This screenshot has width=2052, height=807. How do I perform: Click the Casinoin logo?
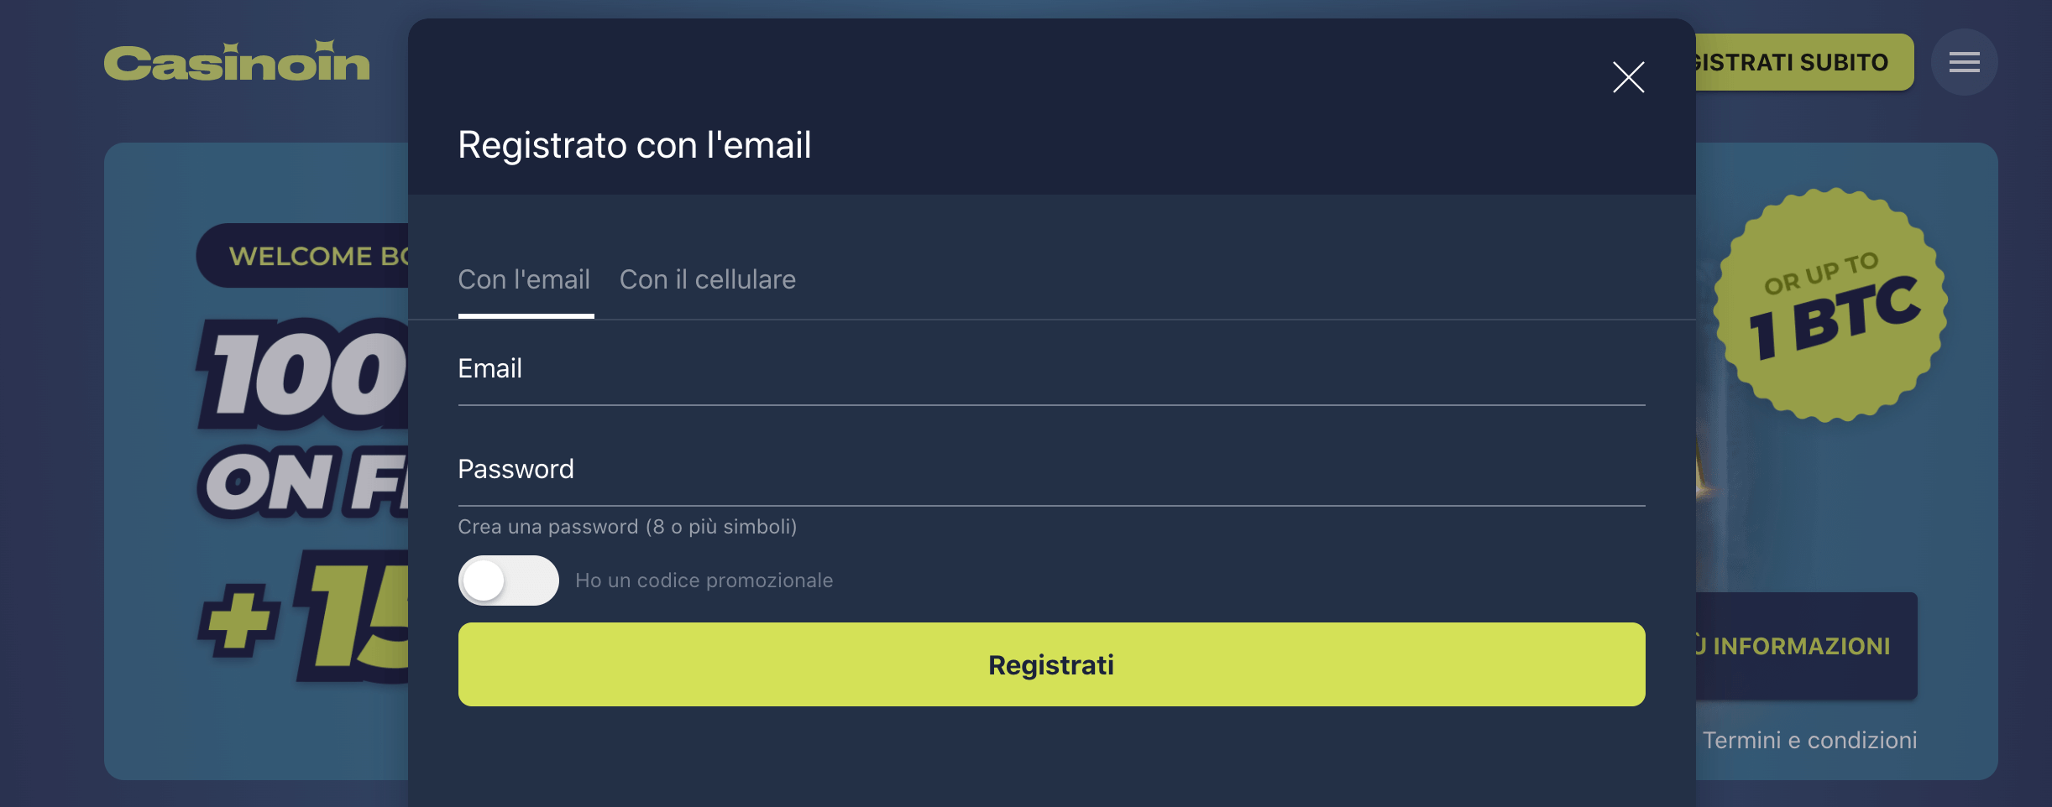coord(238,60)
